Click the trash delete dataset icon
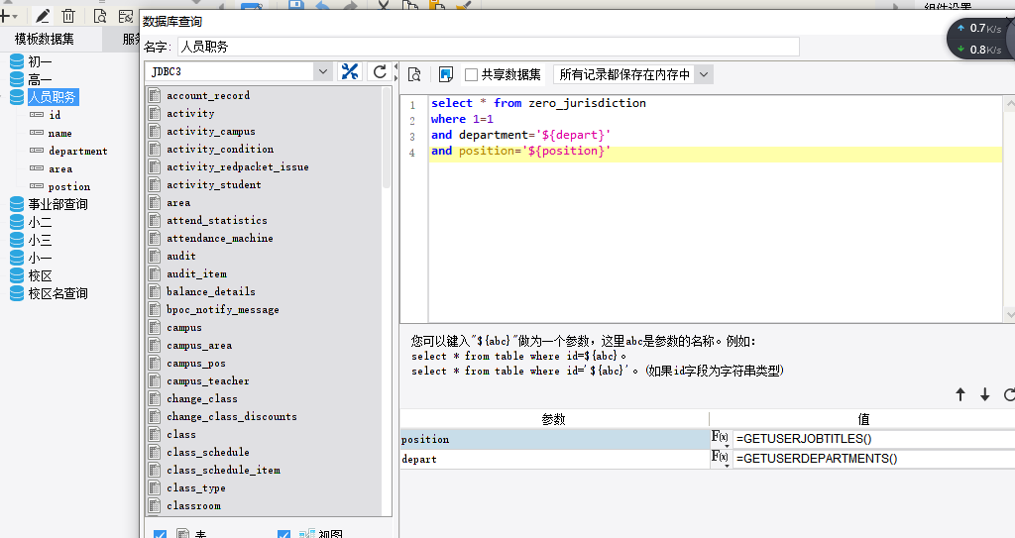 [68, 16]
